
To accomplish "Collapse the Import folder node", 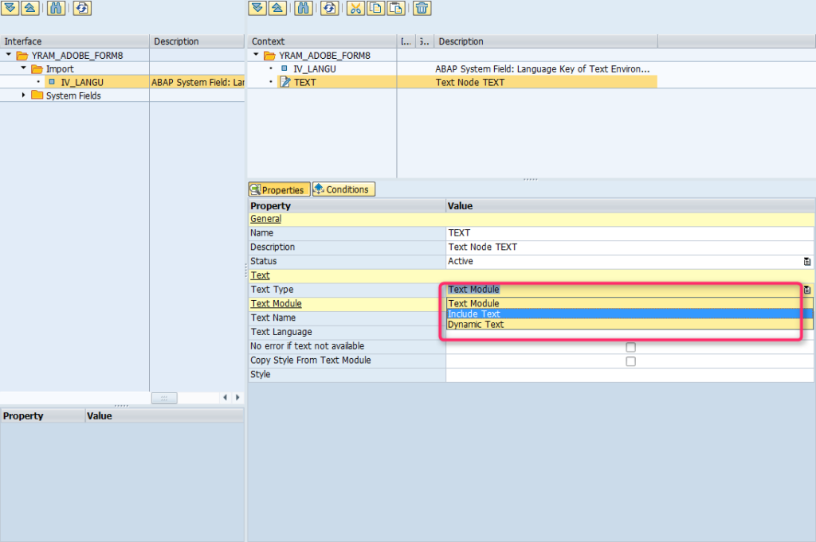I will click(x=23, y=68).
